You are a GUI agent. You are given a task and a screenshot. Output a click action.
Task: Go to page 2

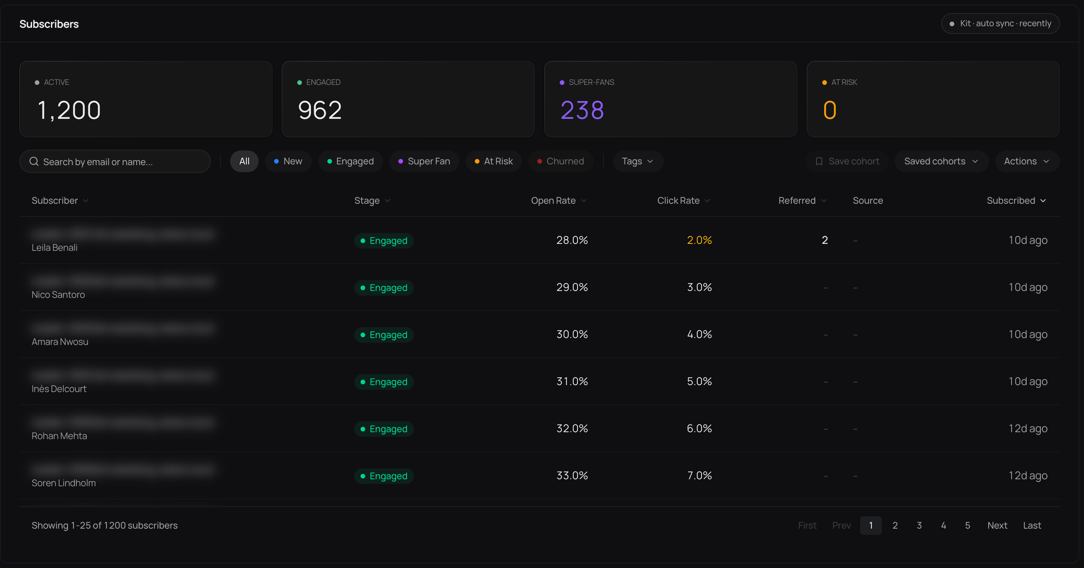895,526
